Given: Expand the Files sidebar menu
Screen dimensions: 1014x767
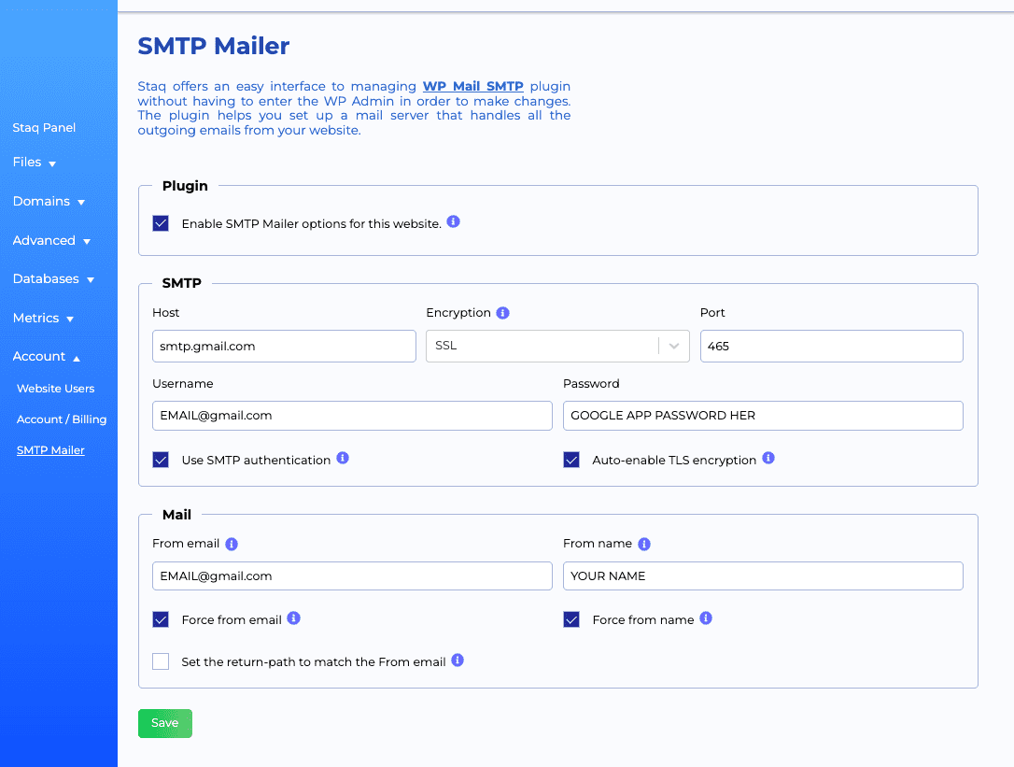Looking at the screenshot, I should click(35, 163).
